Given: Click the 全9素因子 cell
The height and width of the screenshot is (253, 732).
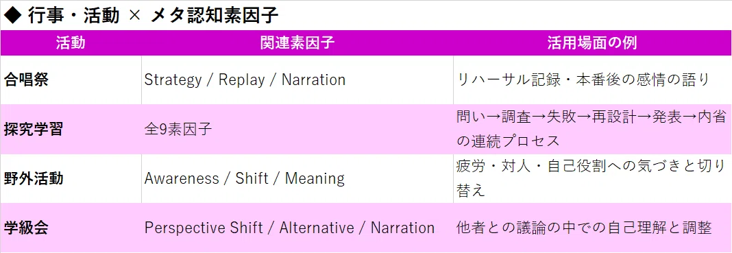Looking at the screenshot, I should (x=297, y=130).
